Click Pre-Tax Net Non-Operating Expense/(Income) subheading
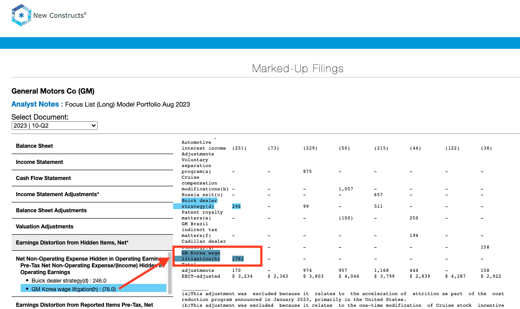520x309 pixels. [92, 269]
